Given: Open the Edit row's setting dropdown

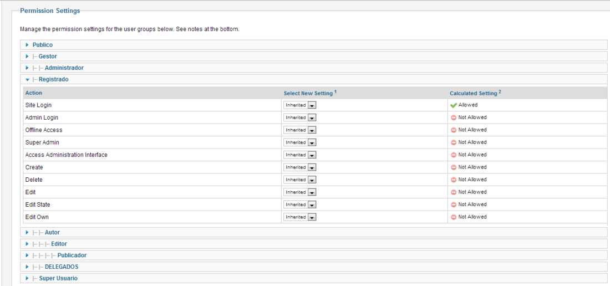Looking at the screenshot, I should pos(299,192).
